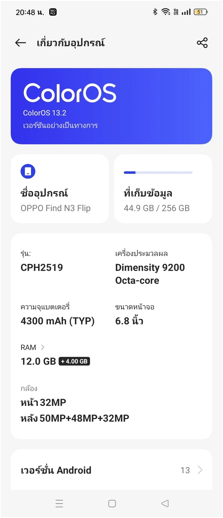Tap the storage usage progress bar
The height and width of the screenshot is (518, 223).
point(158,172)
